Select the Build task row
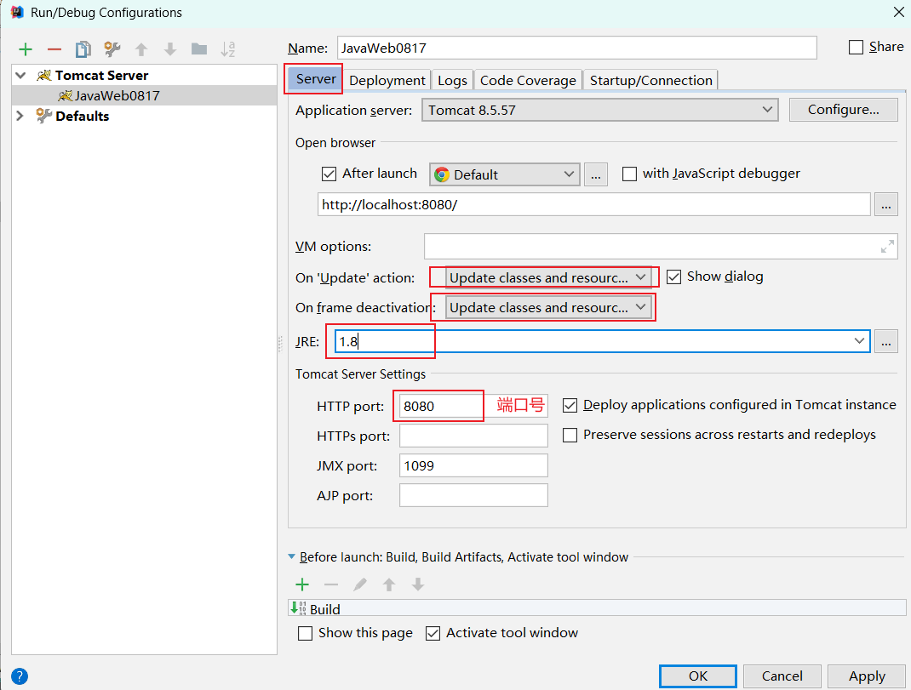This screenshot has width=911, height=690. click(597, 608)
